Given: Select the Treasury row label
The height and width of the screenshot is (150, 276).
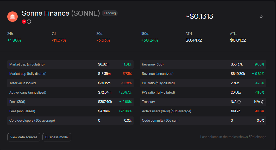Looking at the screenshot, I should click(148, 102).
